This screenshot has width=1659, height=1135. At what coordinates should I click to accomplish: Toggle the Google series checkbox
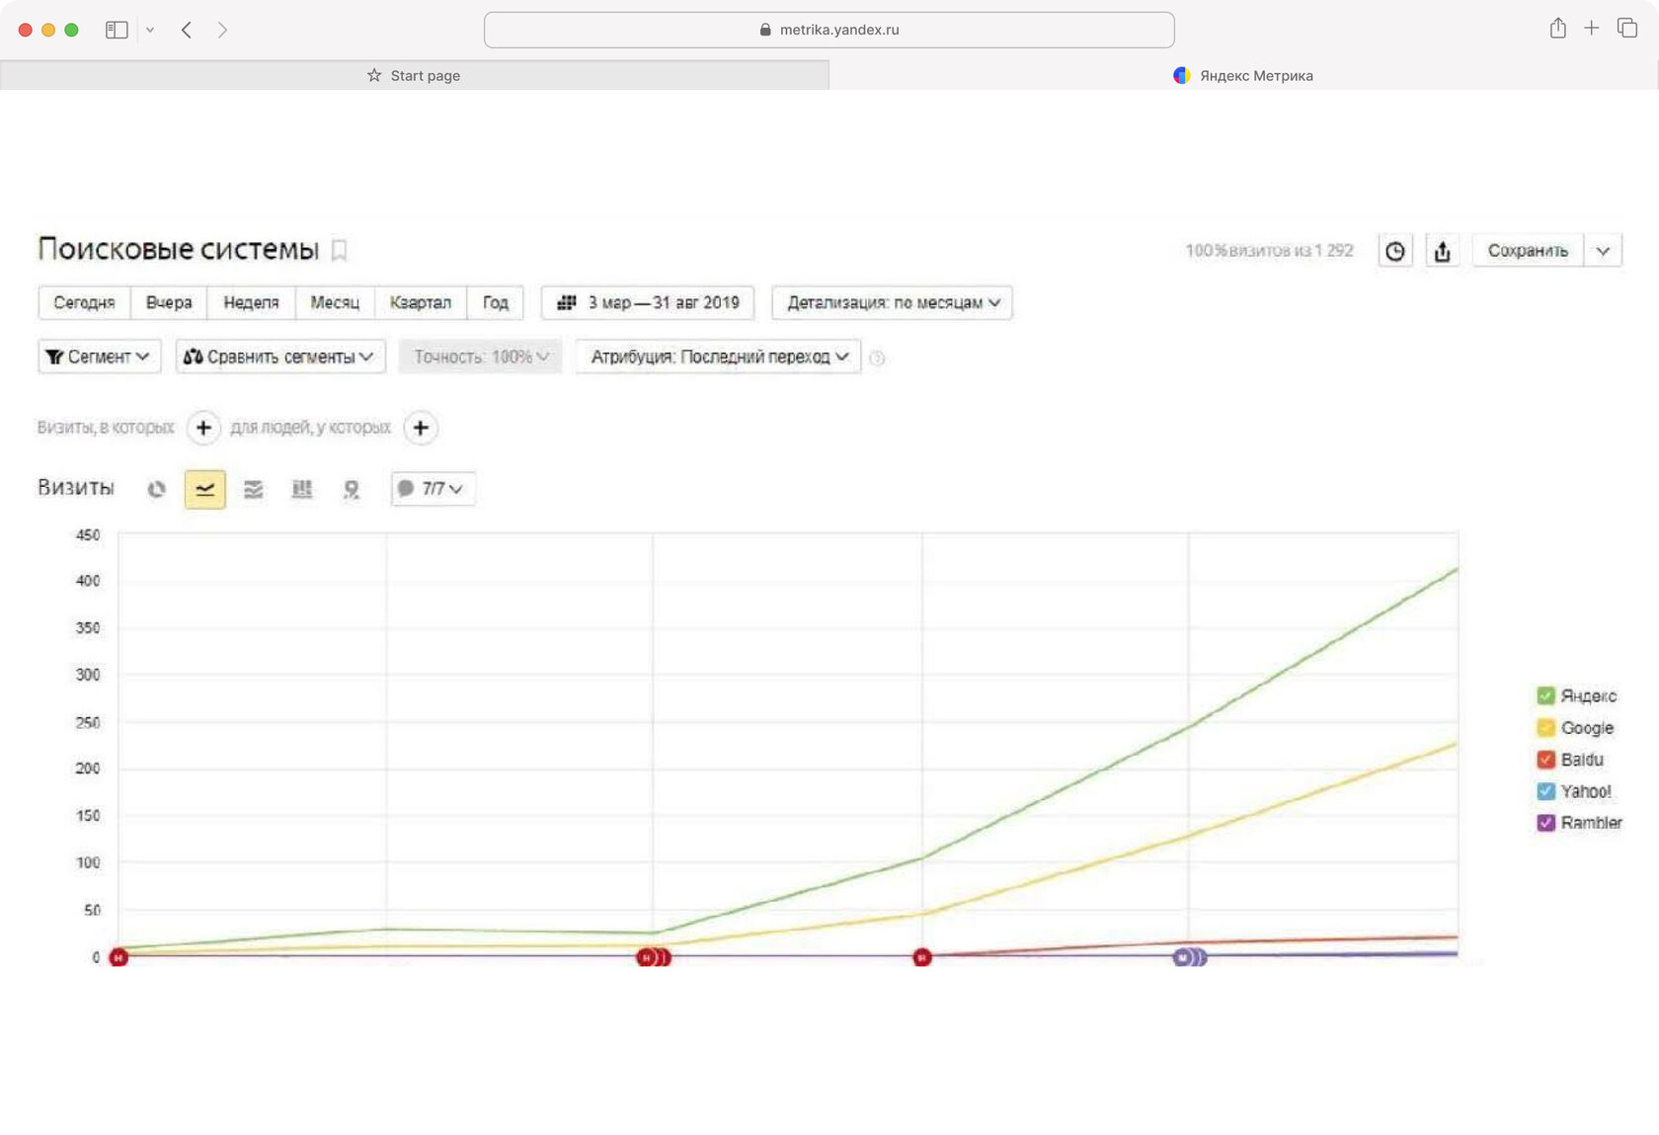(1545, 728)
